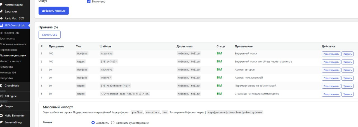358x127 pixels.
Task: Click the Директивы column header
Action: pos(185,46)
